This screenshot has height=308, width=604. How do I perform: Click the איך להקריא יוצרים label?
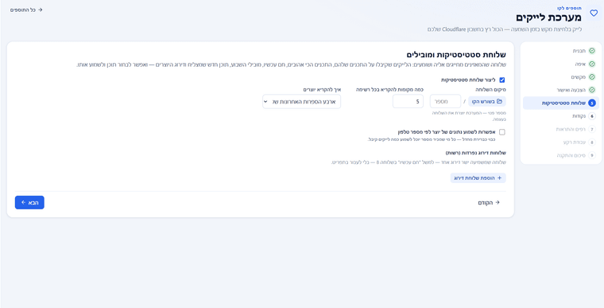322,90
